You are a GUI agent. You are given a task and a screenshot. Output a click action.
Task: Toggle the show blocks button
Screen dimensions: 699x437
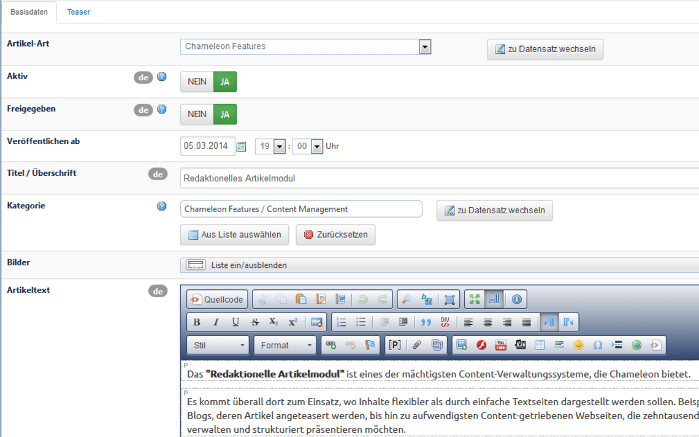point(494,299)
